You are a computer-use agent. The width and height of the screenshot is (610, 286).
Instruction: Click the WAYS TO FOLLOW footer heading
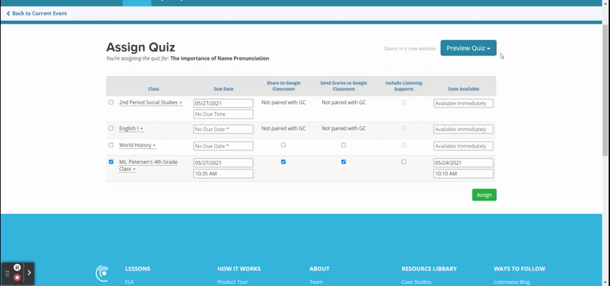pyautogui.click(x=519, y=268)
